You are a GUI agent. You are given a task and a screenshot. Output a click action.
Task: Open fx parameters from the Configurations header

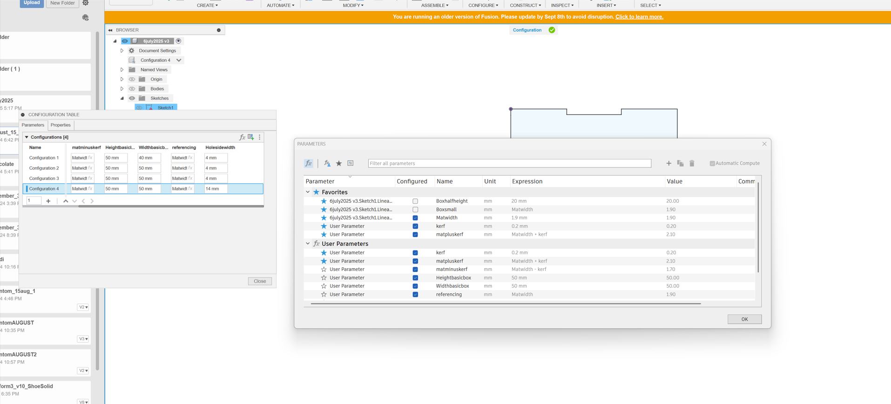242,137
